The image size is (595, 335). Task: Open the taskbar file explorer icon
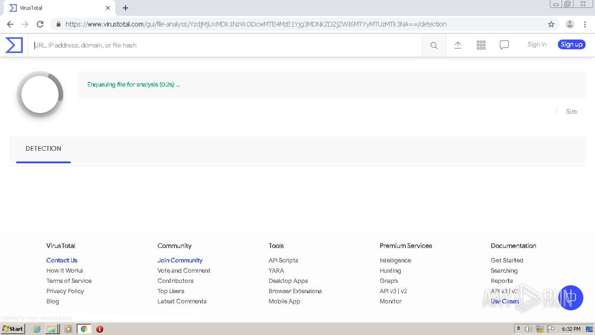(52, 329)
